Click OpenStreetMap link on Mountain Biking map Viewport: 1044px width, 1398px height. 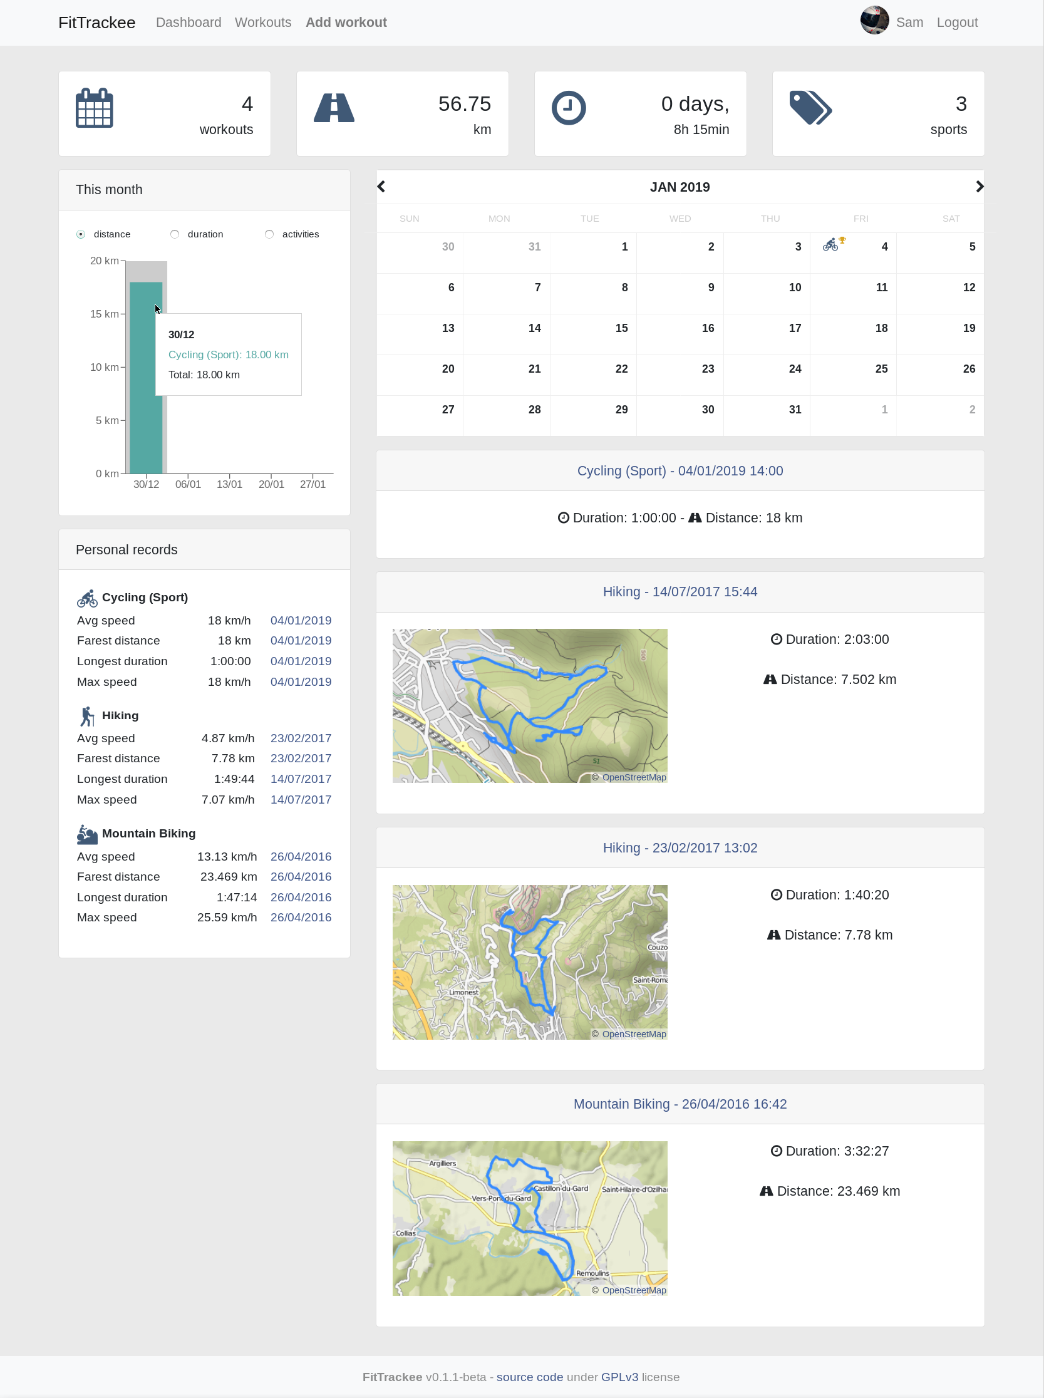[x=634, y=1290]
